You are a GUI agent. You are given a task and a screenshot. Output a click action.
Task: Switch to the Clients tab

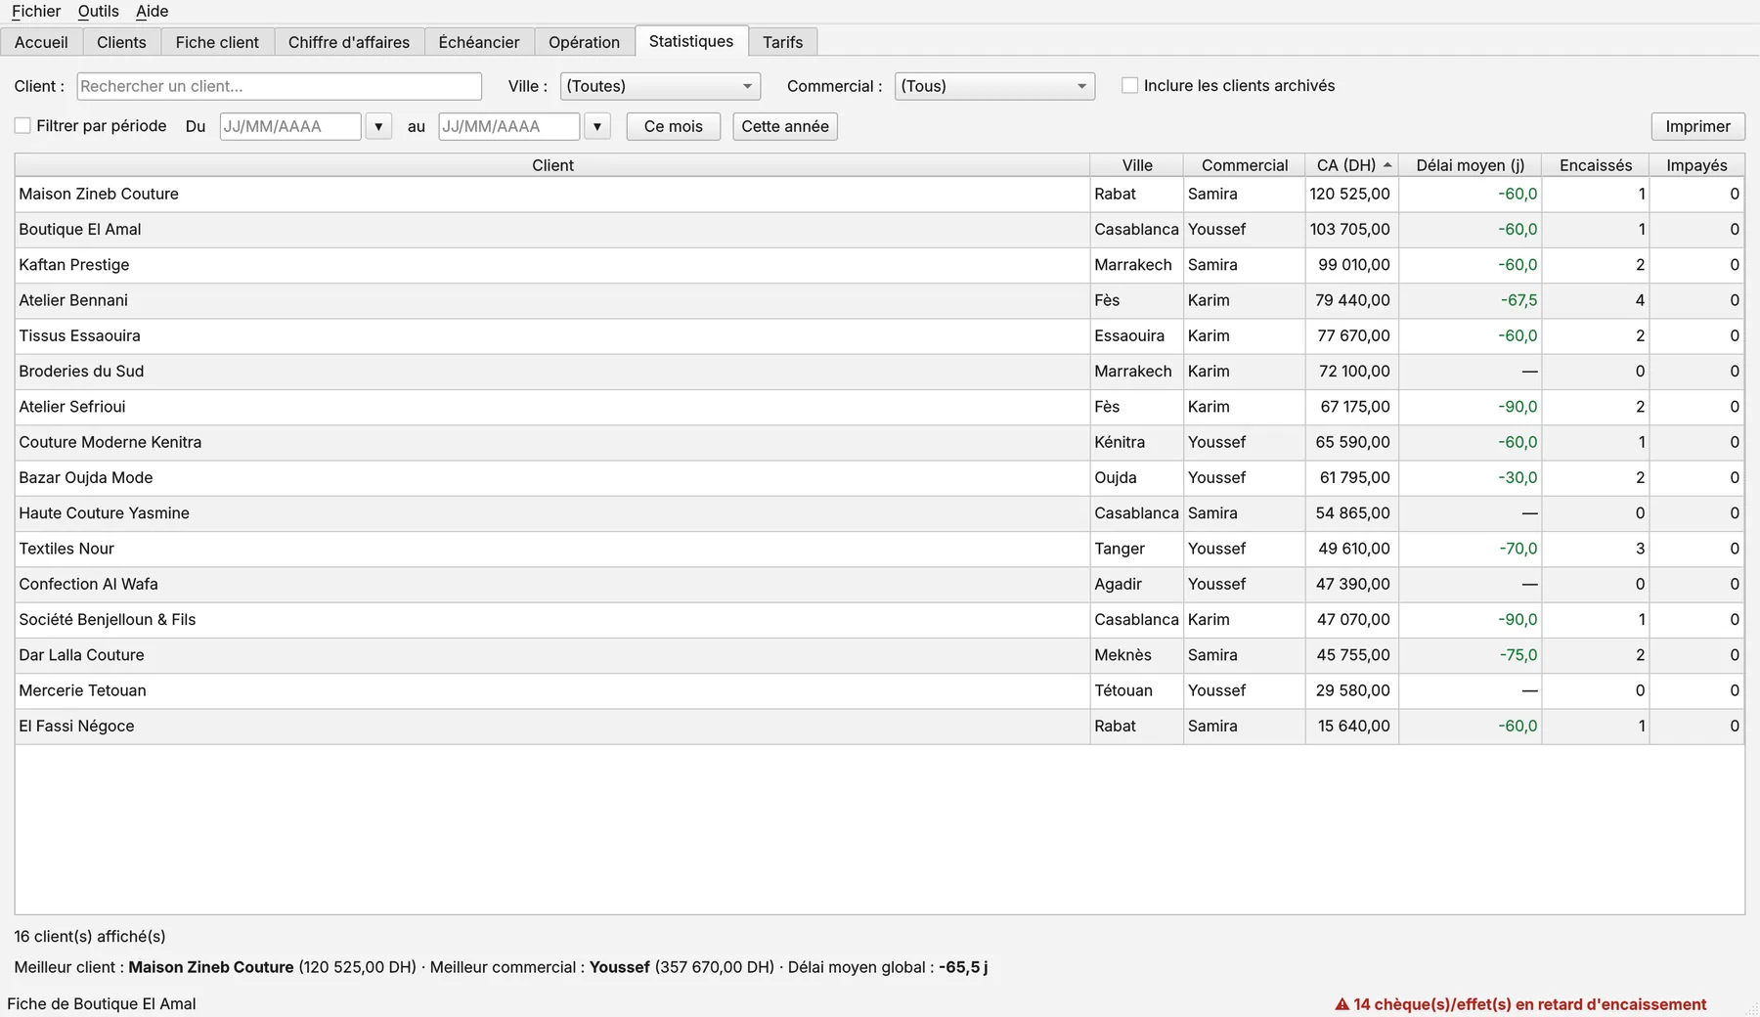(121, 42)
